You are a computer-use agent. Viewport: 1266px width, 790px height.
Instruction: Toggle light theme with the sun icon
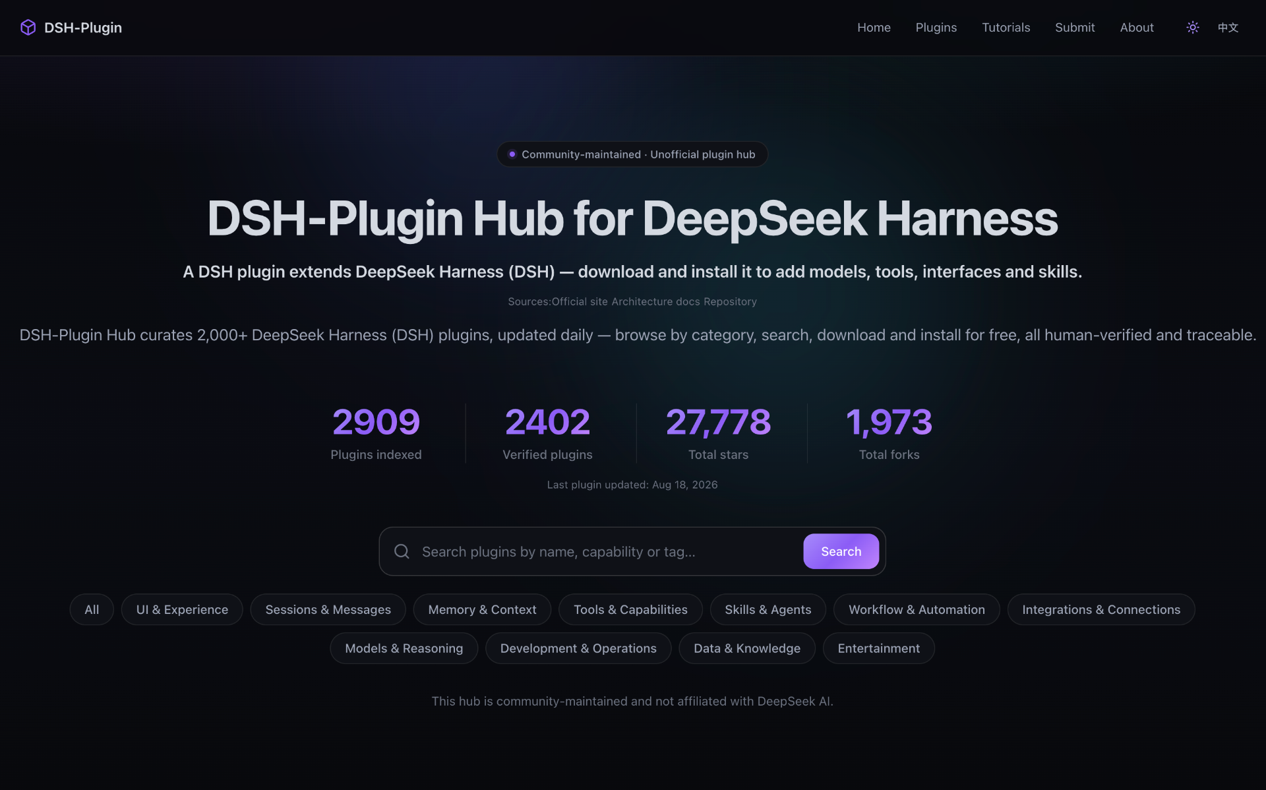coord(1192,27)
